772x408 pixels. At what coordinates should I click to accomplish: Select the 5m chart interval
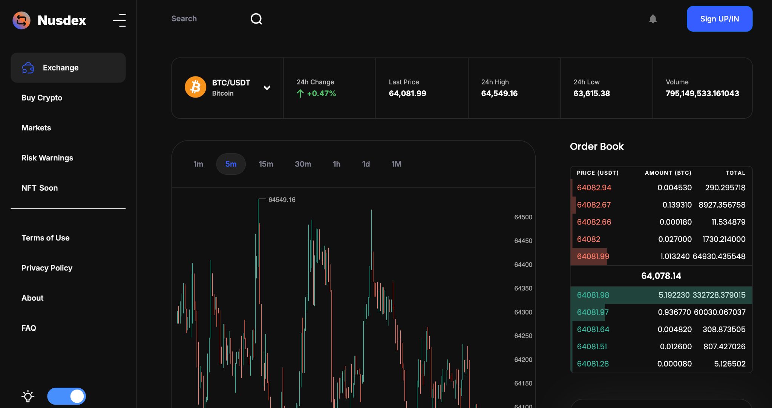pyautogui.click(x=231, y=164)
